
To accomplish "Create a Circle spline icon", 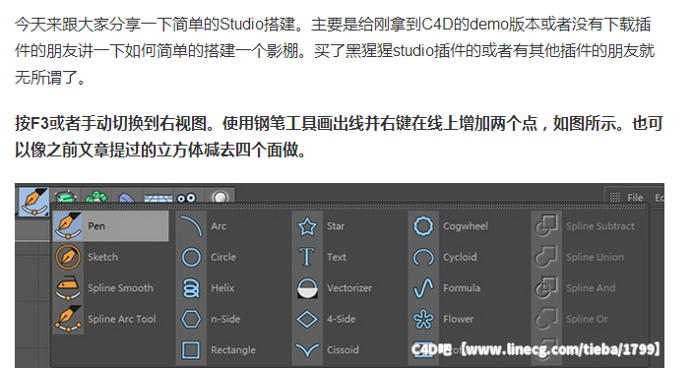I will [191, 257].
